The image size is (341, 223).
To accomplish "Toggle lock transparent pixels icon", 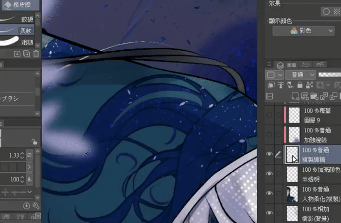I will coord(309,85).
